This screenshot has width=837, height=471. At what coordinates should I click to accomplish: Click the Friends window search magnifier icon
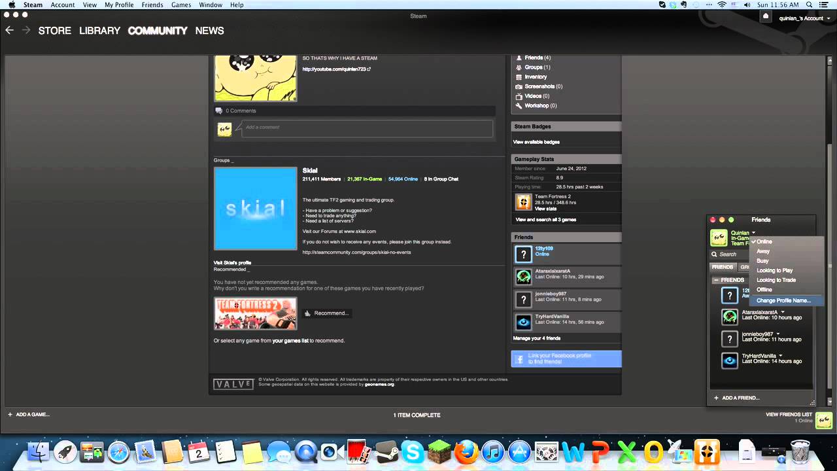pyautogui.click(x=715, y=254)
